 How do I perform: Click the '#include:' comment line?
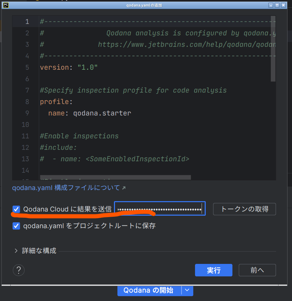tap(59, 147)
